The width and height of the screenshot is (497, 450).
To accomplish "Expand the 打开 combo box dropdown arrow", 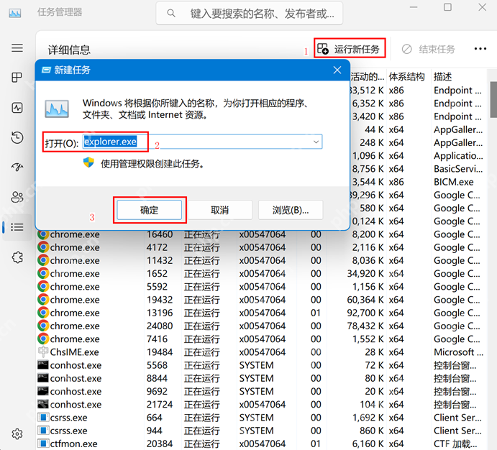I will (316, 142).
